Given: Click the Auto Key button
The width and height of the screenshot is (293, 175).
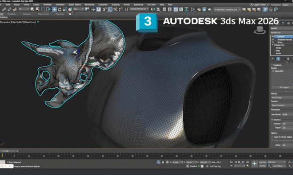Looking at the screenshot, I should (263, 162).
